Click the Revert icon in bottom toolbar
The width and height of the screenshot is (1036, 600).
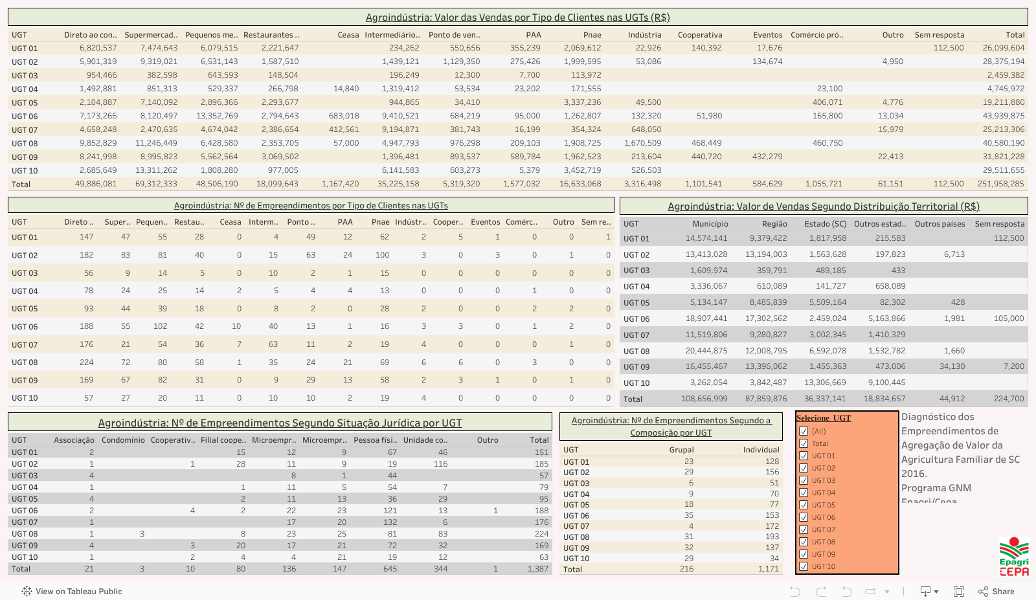click(x=846, y=591)
